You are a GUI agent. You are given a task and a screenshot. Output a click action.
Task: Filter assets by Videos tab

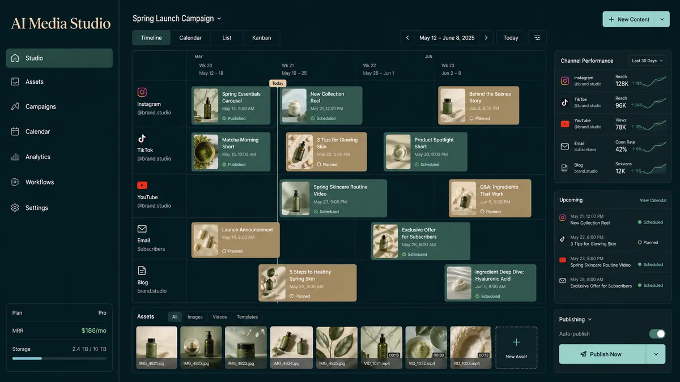point(219,317)
